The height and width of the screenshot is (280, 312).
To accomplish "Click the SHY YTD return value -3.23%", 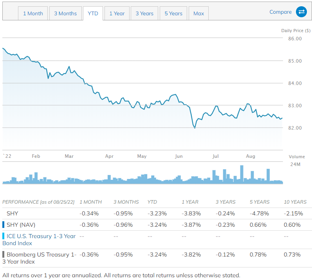I will 157,213.
